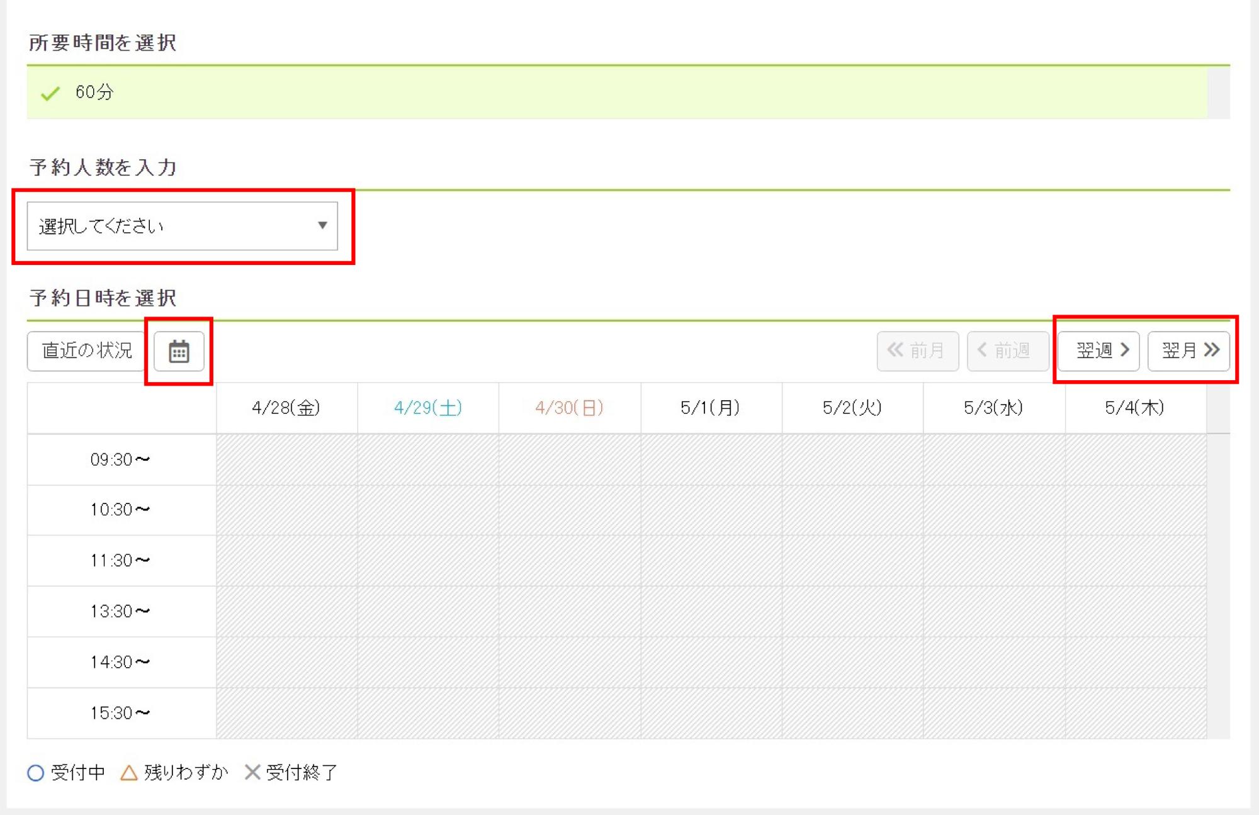This screenshot has height=815, width=1259.
Task: Click the 15:30～ time row label
Action: pos(121,714)
